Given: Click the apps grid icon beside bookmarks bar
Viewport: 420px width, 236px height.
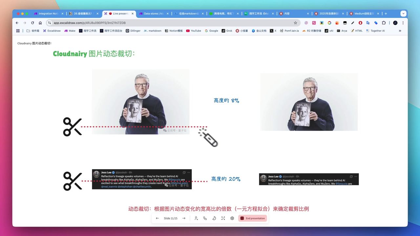Looking at the screenshot, I should 18,30.
